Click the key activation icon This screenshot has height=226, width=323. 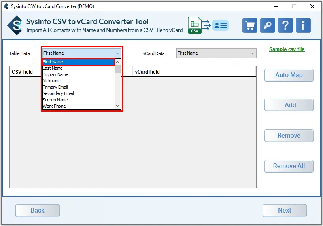pos(267,25)
